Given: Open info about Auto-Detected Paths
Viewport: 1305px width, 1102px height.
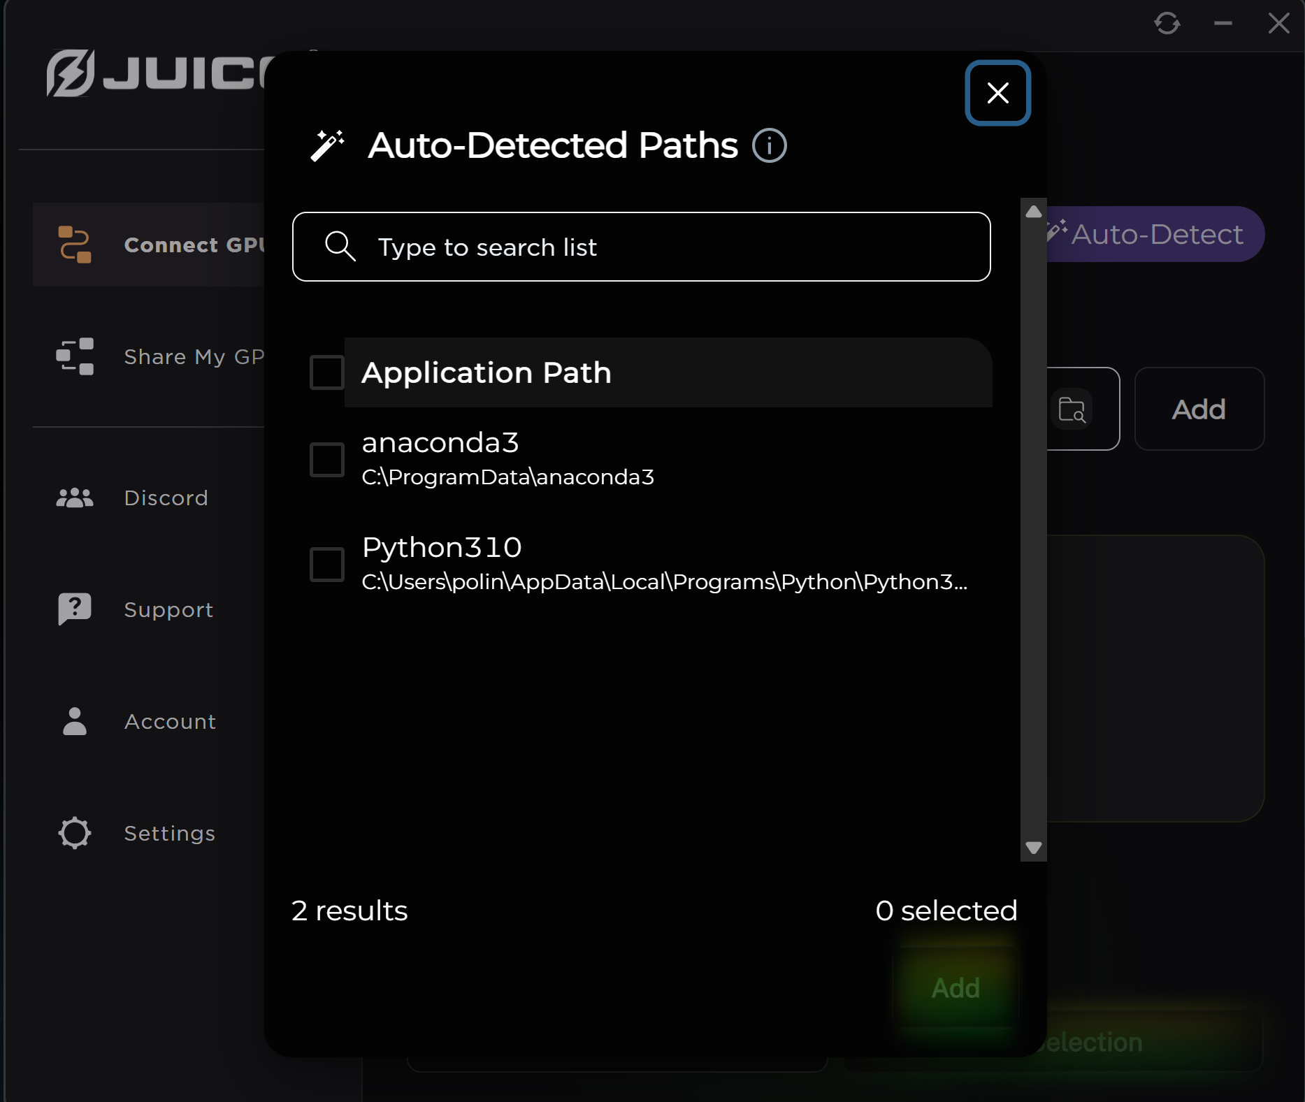Looking at the screenshot, I should (x=769, y=145).
